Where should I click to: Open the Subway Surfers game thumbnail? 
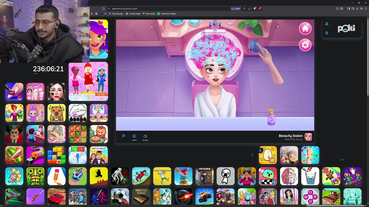289,155
